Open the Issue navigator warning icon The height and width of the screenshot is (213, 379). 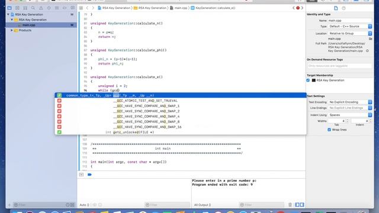pyautogui.click(x=41, y=8)
